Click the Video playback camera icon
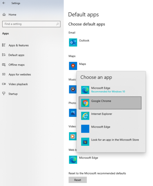 (4, 84)
